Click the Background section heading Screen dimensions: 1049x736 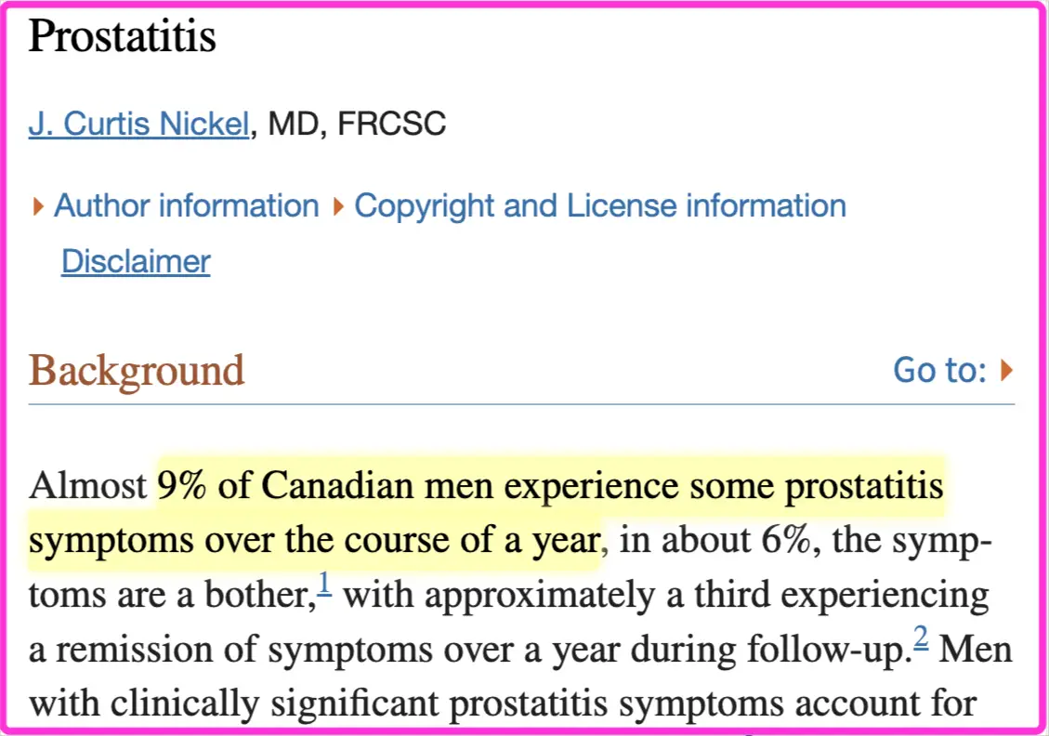coord(137,371)
